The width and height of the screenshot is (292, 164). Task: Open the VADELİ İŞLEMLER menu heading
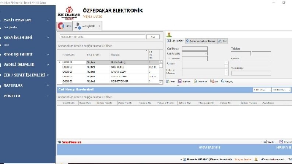click(19, 65)
